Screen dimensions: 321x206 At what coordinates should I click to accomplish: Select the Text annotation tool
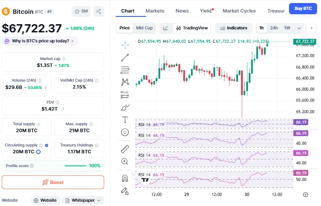[x=125, y=120]
